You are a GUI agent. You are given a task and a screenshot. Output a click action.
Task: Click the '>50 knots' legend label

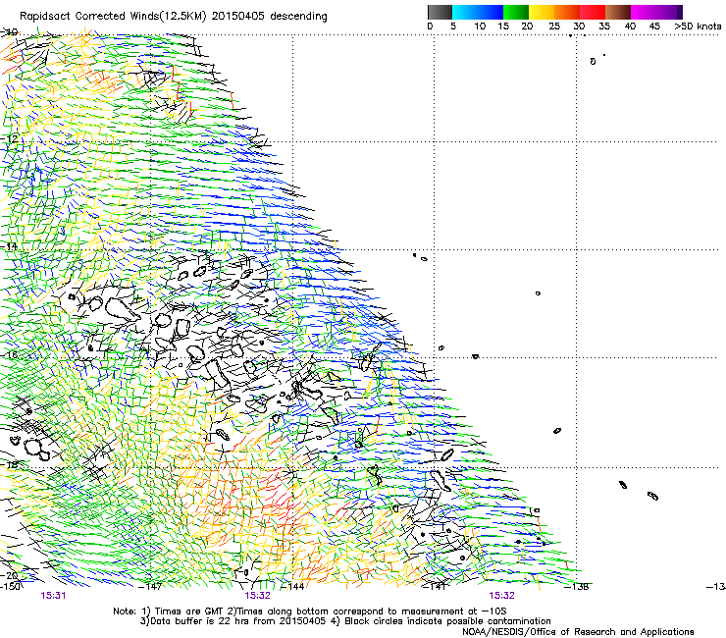(x=698, y=27)
